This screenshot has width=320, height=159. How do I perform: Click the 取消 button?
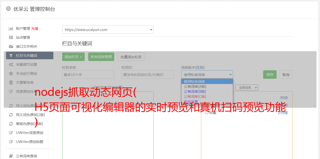coord(286,74)
